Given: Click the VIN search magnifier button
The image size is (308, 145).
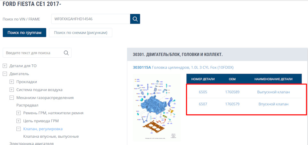Looking at the screenshot, I should coord(135,19).
